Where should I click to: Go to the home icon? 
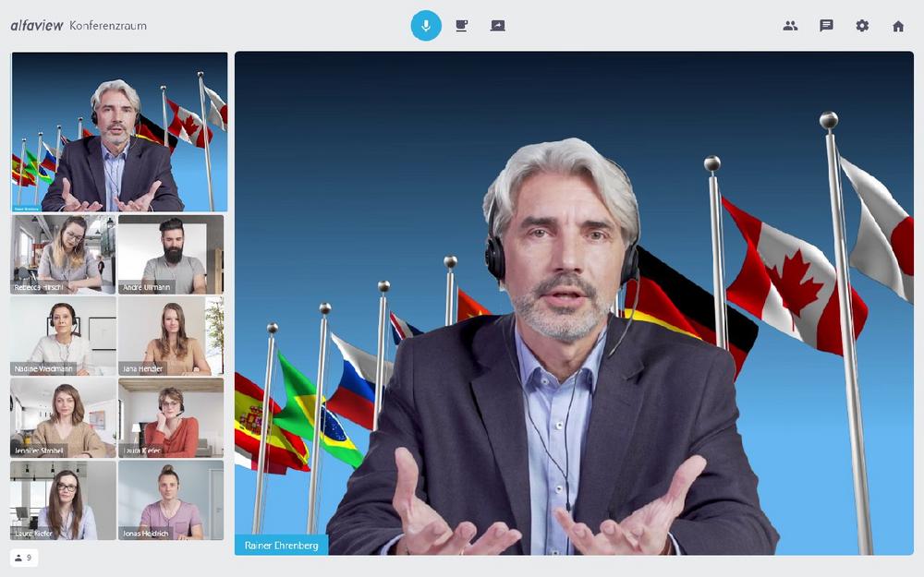[x=898, y=26]
